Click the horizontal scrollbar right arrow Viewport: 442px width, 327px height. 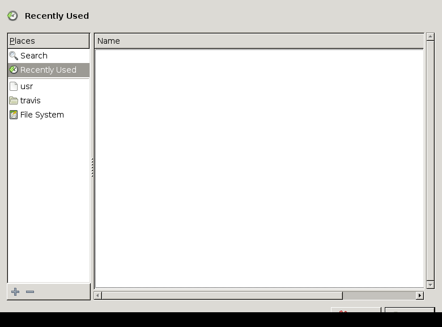pyautogui.click(x=420, y=295)
